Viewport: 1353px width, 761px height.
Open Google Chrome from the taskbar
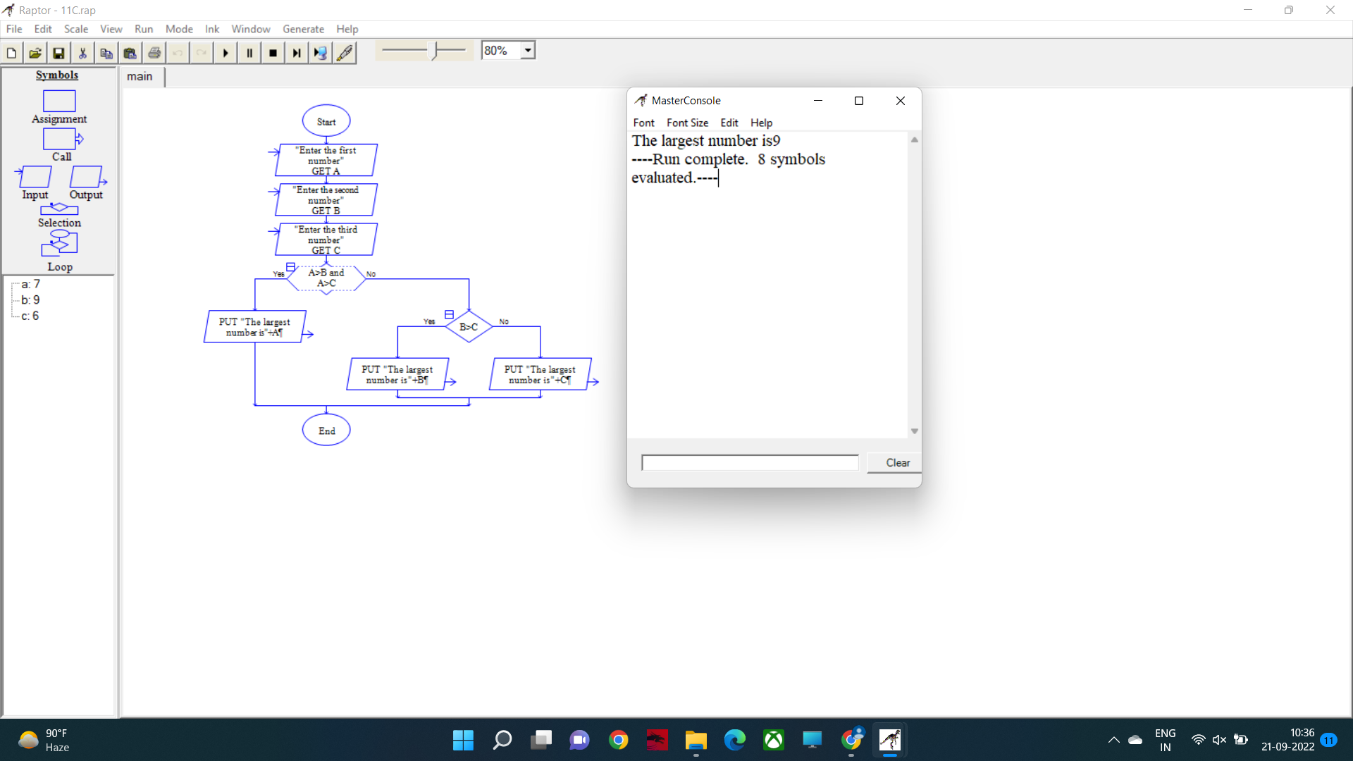tap(619, 740)
